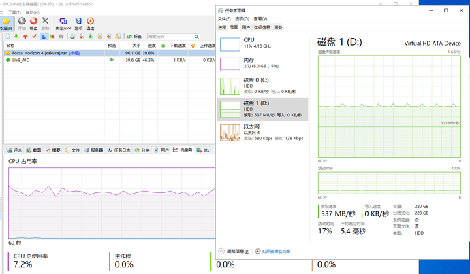470x274 pixels.
Task: Open the 文件(F) menu in Task Manager
Action: coord(224,19)
